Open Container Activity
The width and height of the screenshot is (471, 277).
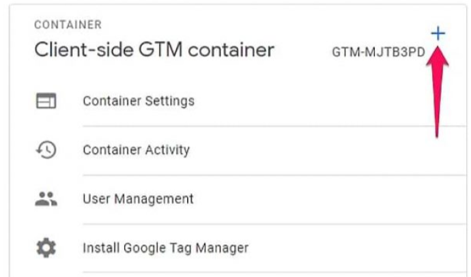[136, 149]
